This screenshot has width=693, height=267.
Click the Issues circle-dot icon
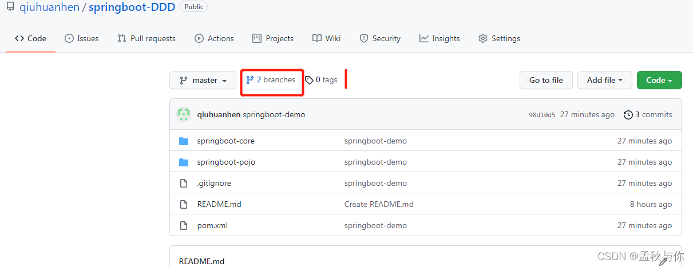pyautogui.click(x=69, y=38)
